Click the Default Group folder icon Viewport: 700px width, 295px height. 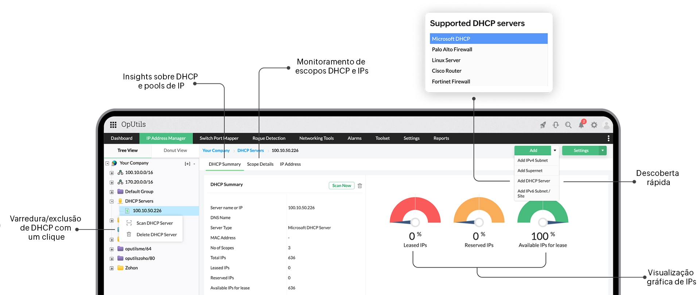click(x=120, y=192)
